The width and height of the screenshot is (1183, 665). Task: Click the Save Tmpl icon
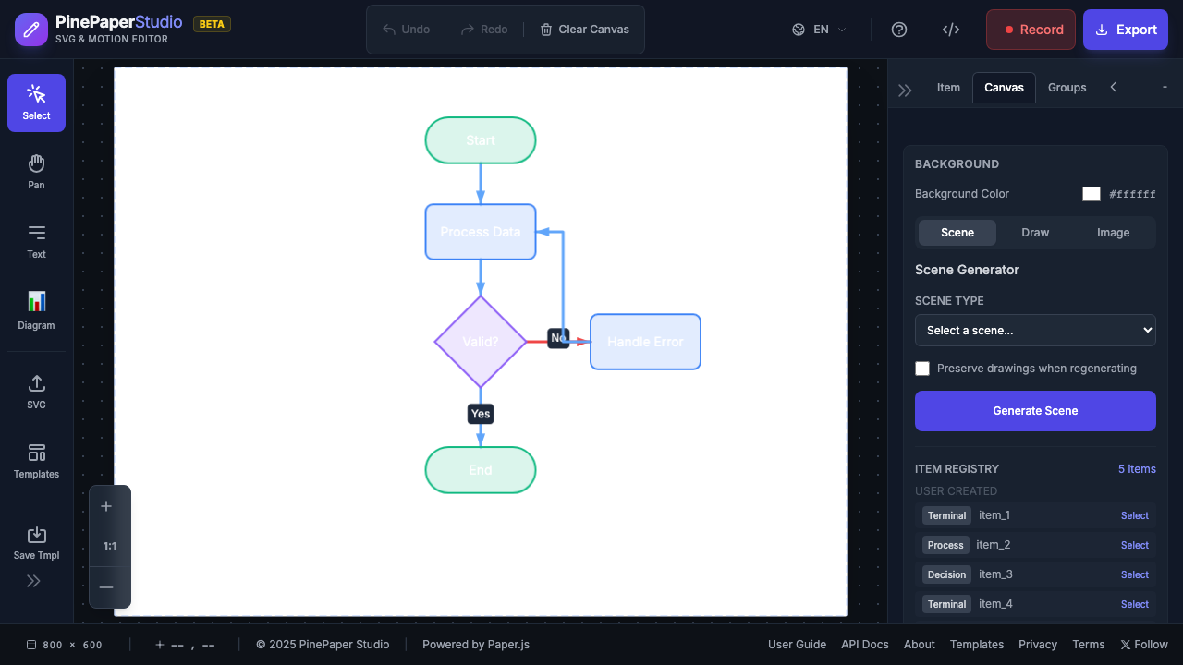point(36,542)
